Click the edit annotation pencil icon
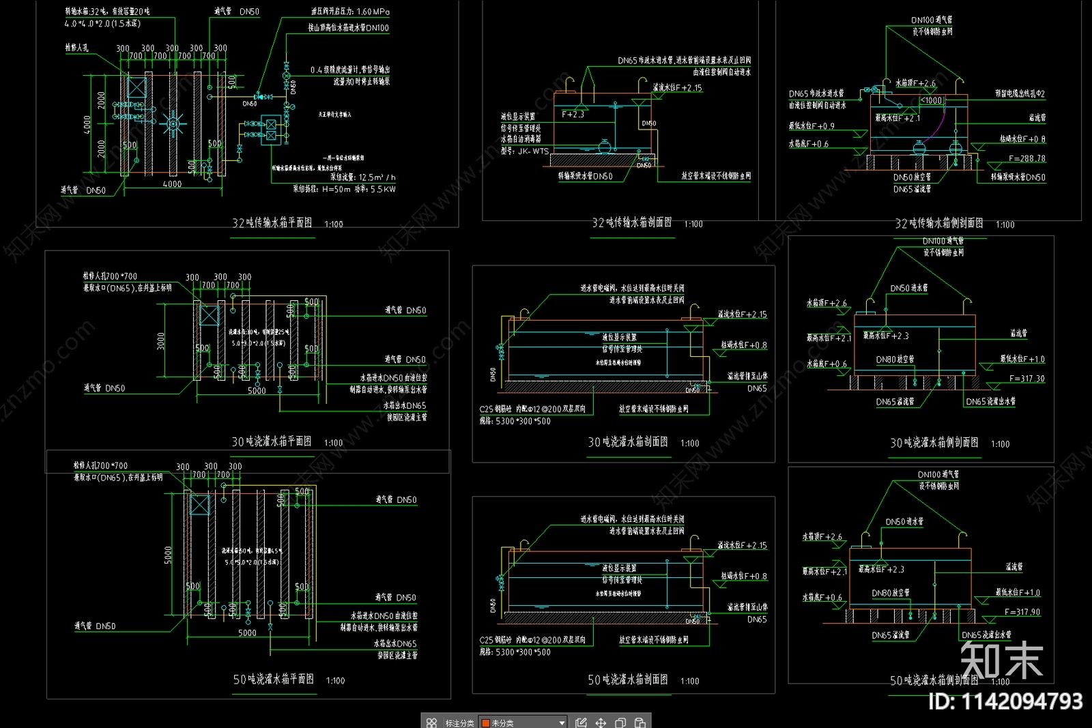 581,723
